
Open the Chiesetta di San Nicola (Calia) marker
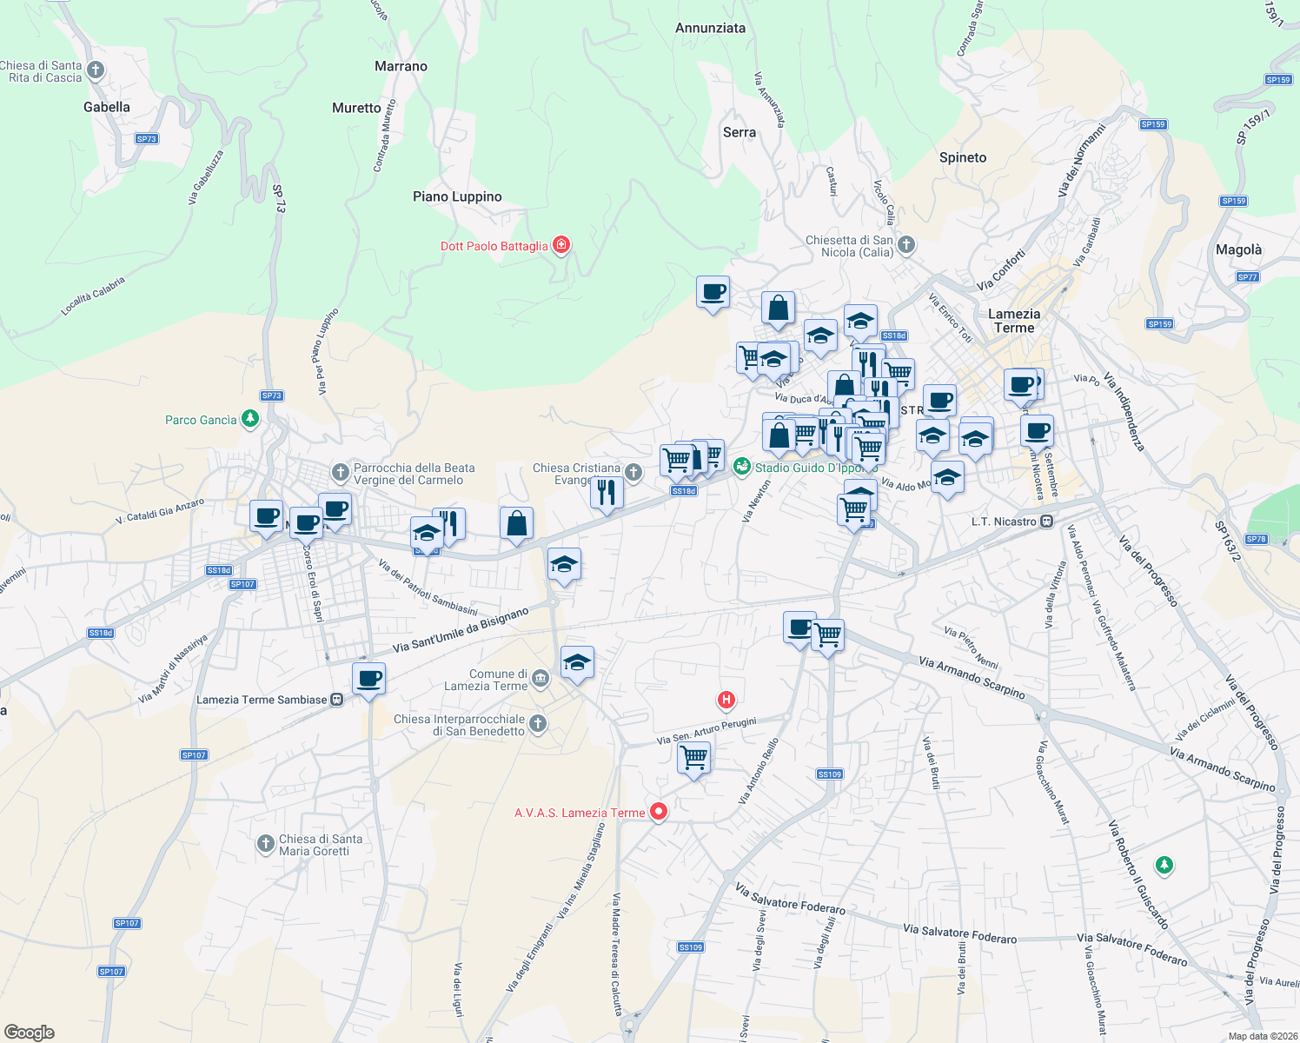coord(905,245)
